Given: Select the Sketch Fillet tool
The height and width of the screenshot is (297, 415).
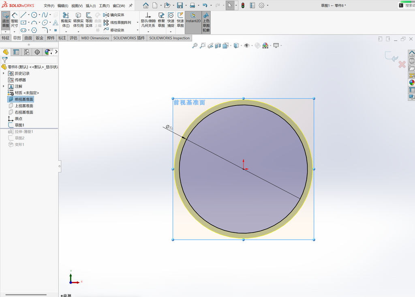Looking at the screenshot, I should click(x=45, y=30).
